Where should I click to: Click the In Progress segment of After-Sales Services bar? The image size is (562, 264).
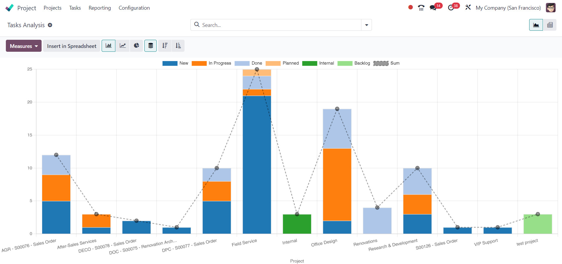click(x=96, y=221)
